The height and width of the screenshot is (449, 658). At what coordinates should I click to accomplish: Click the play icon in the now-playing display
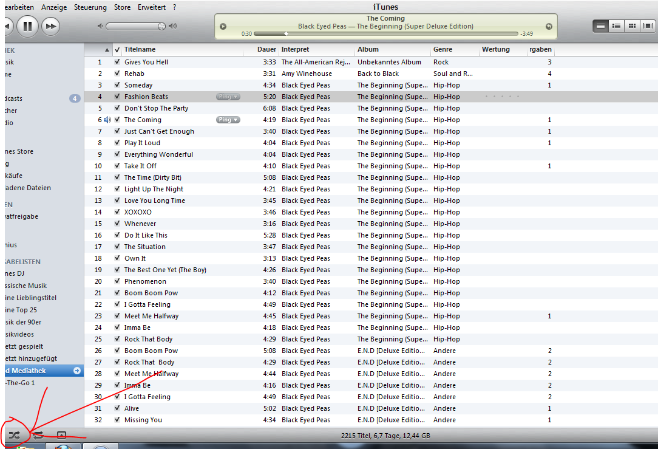(223, 27)
